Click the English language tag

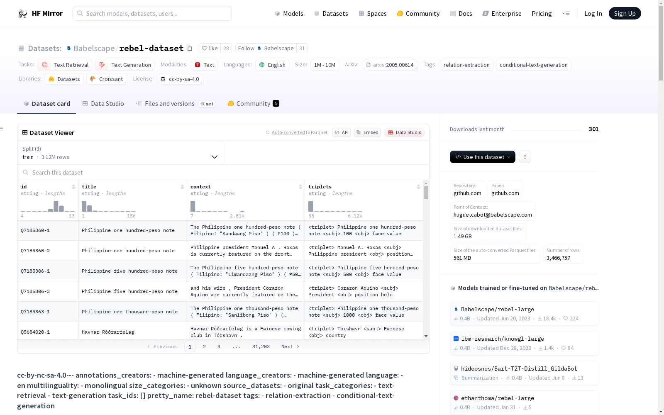coord(272,65)
